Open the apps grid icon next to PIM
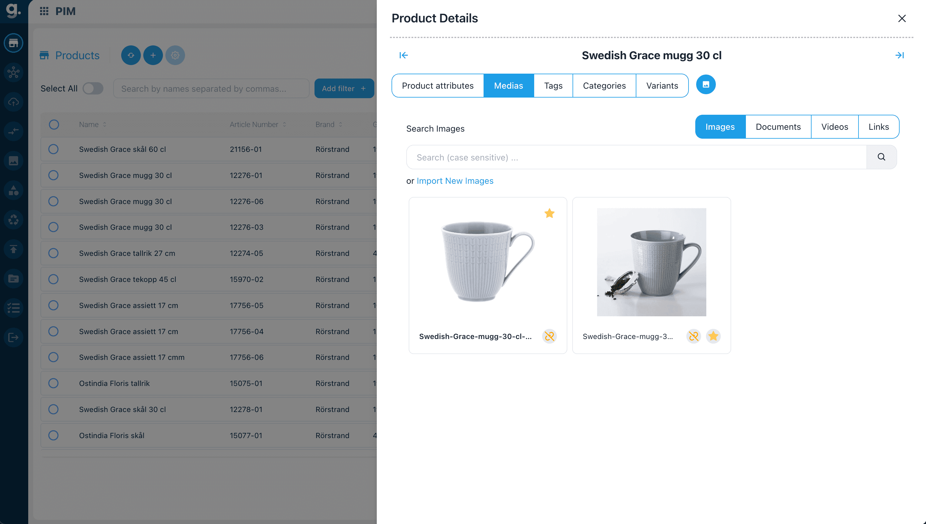The image size is (926, 524). [44, 11]
